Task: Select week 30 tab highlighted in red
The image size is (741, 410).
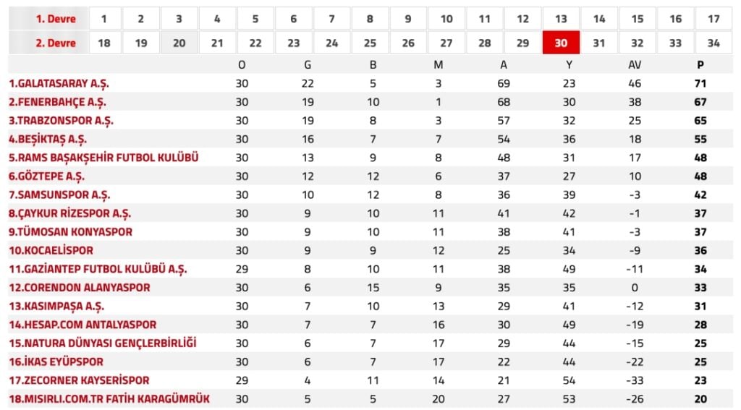Action: (x=561, y=43)
